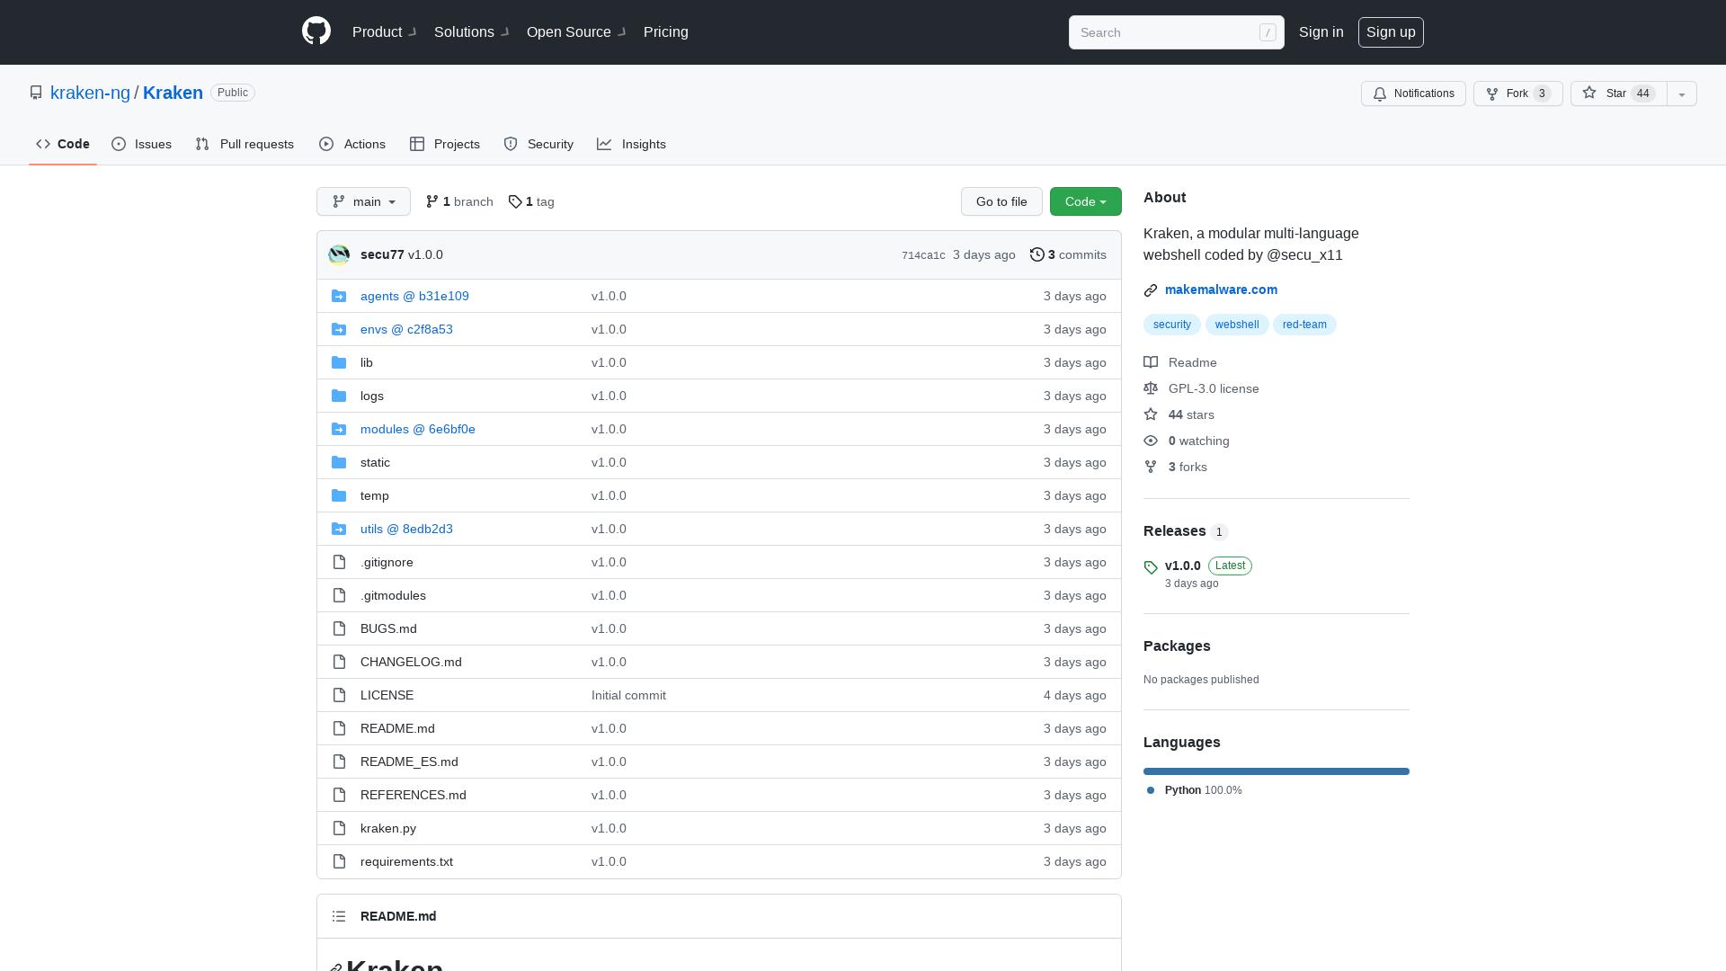Click the Issues icon in navigation
The image size is (1726, 971).
click(119, 145)
